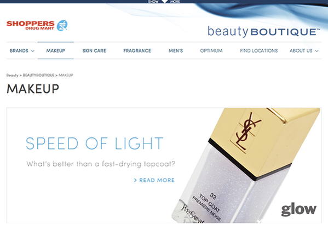Click the Read More link
Viewport: 328px width, 236px height.
coord(154,180)
